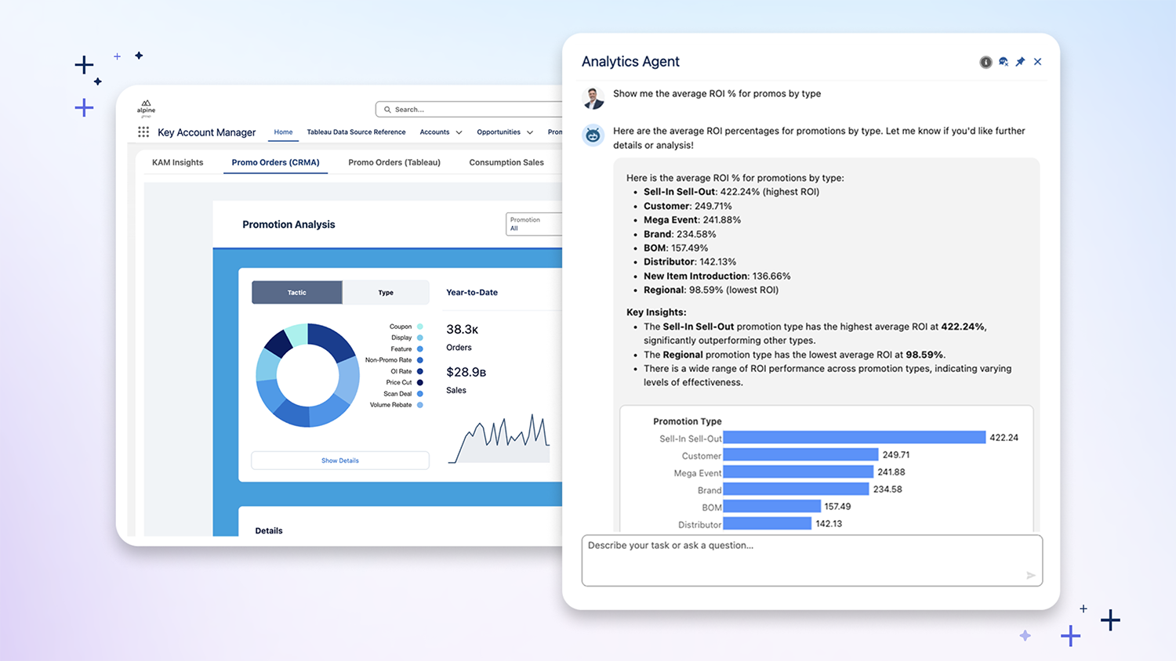Click the search magnifier icon
Image resolution: width=1176 pixels, height=661 pixels.
pos(387,110)
